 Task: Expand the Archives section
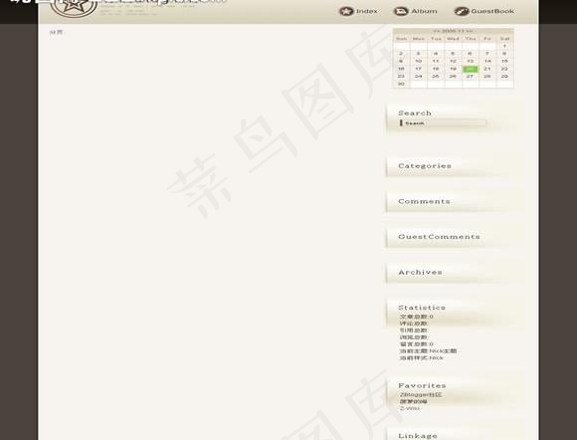pyautogui.click(x=420, y=272)
